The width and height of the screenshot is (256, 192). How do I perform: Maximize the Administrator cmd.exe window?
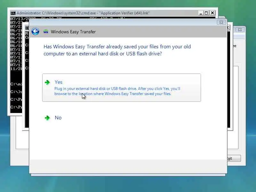[206, 13]
